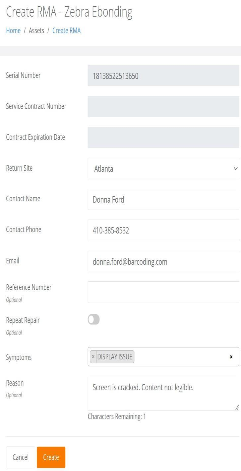Viewport: 241px width, 471px height.
Task: Open the Return Site dropdown showing Atlanta
Action: [x=163, y=168]
